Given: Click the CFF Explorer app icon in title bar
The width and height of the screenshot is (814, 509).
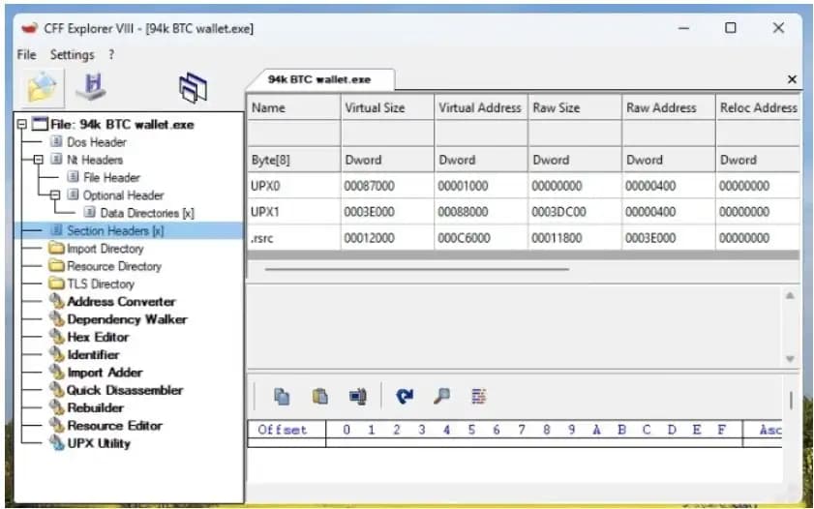Looking at the screenshot, I should [30, 28].
